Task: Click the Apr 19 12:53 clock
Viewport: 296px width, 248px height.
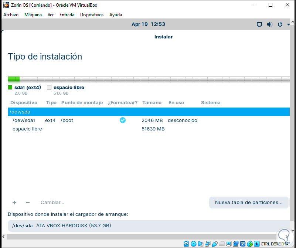Action: 148,24
